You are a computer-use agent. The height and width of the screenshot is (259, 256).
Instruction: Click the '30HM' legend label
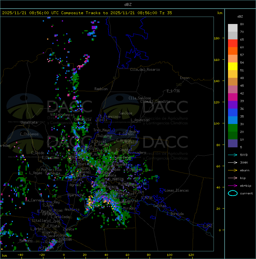(x=244, y=163)
